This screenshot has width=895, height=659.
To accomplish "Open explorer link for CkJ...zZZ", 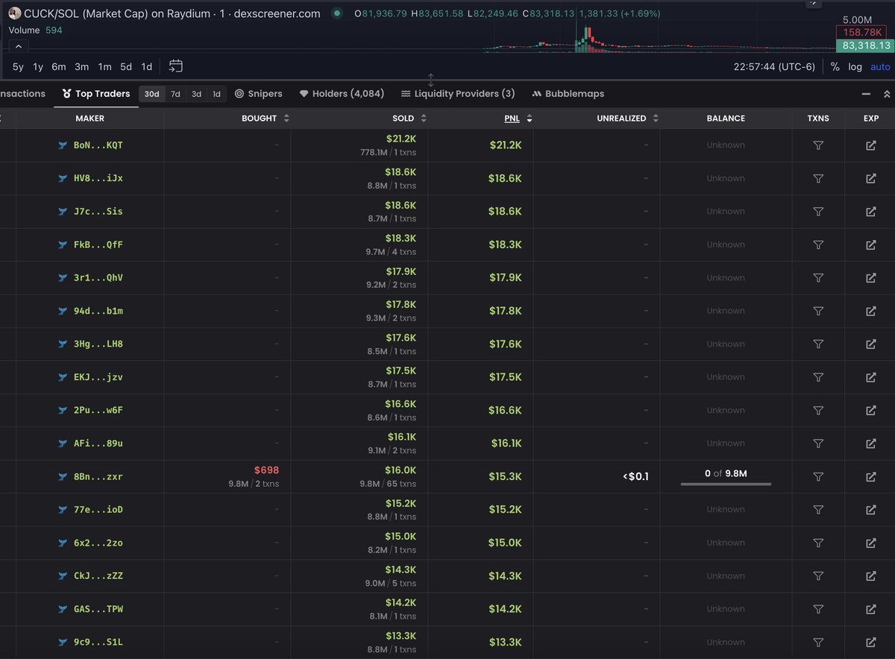I will [870, 576].
